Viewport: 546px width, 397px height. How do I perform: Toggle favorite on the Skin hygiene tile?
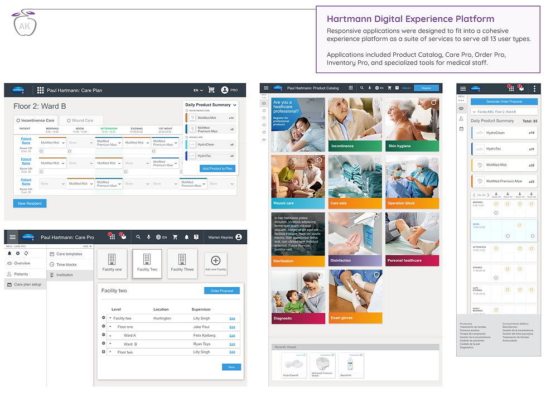tap(433, 103)
